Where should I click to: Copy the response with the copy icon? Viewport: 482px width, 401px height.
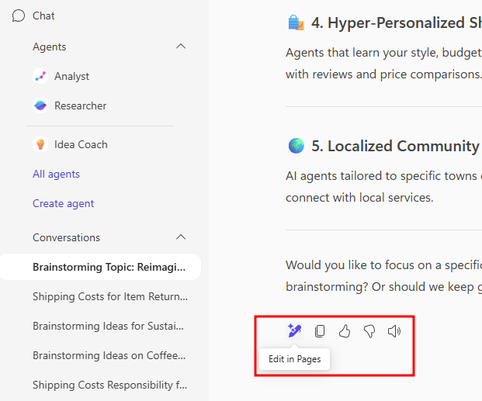pos(320,331)
